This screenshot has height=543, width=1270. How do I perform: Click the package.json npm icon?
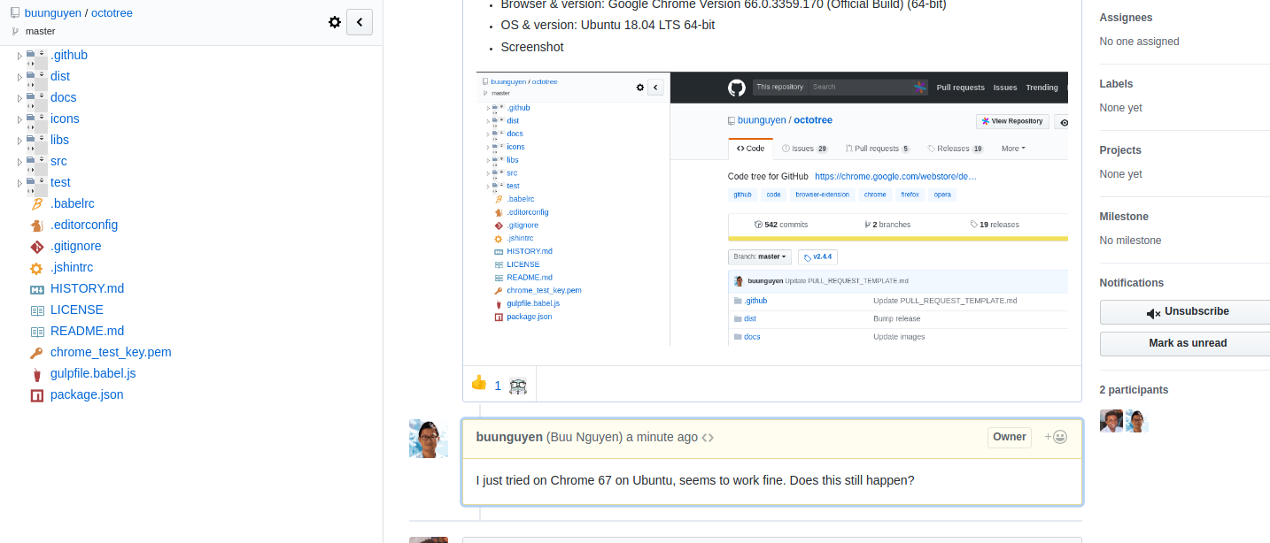(36, 394)
